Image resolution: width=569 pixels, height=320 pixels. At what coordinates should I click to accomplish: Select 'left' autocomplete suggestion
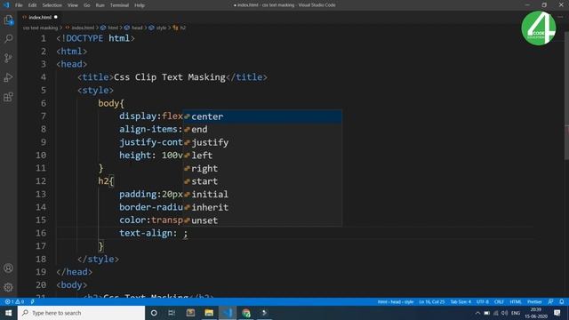click(262, 156)
